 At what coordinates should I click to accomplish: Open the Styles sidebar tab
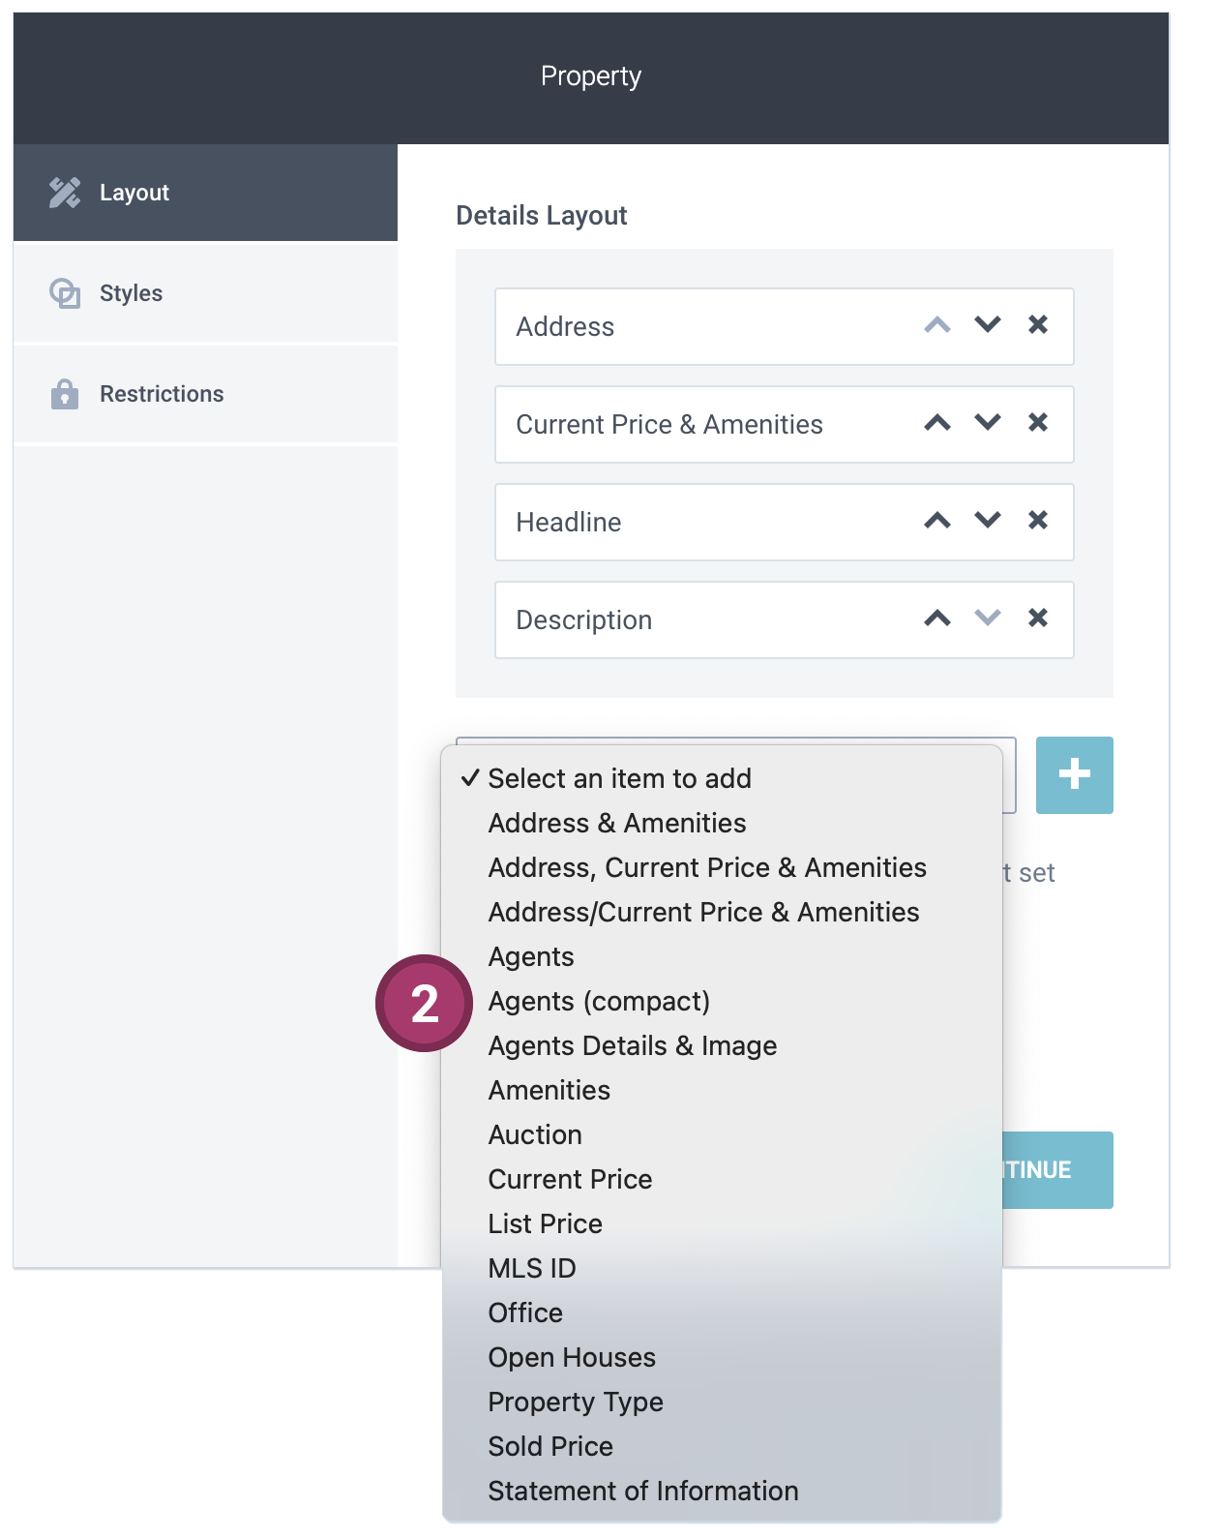coord(205,293)
